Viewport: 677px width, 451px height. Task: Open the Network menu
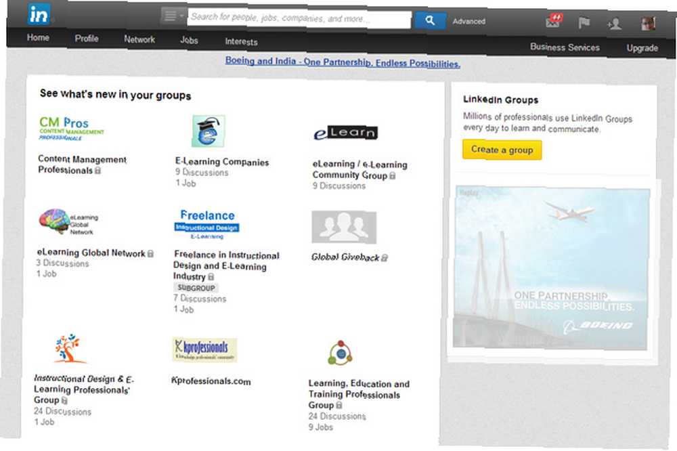click(x=139, y=39)
